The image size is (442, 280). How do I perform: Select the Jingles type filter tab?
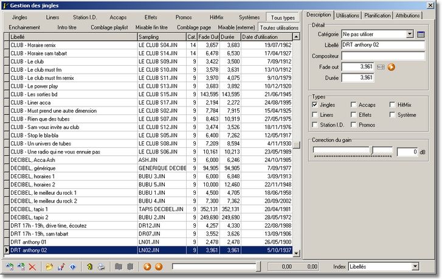(x=19, y=18)
